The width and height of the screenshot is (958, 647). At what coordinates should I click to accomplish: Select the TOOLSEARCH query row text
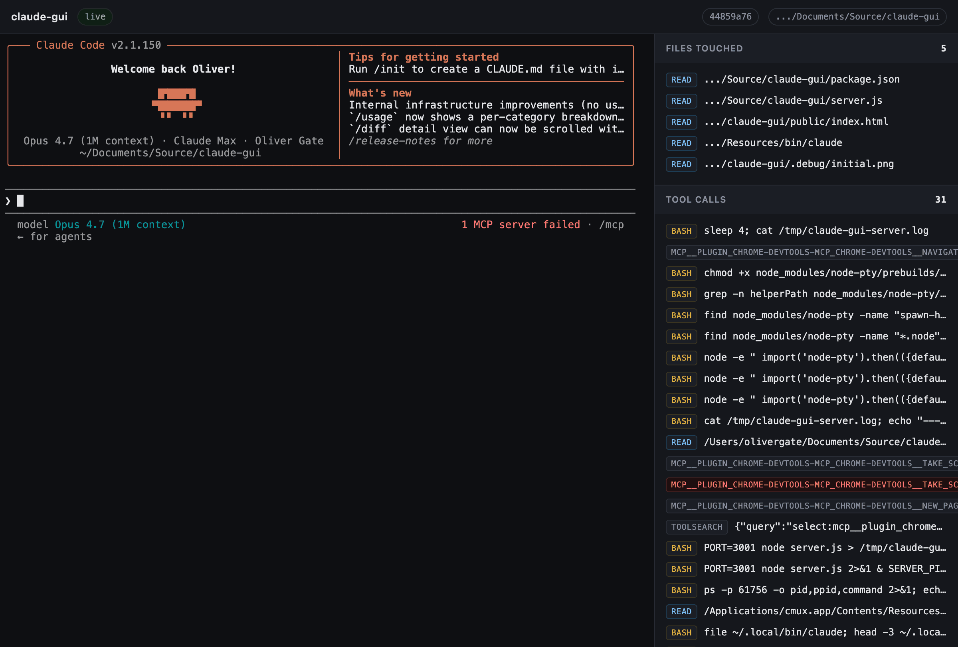pyautogui.click(x=839, y=527)
